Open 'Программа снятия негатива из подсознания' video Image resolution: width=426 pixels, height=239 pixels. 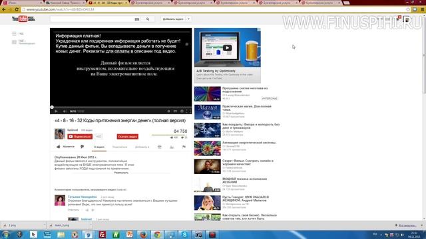pyautogui.click(x=245, y=90)
